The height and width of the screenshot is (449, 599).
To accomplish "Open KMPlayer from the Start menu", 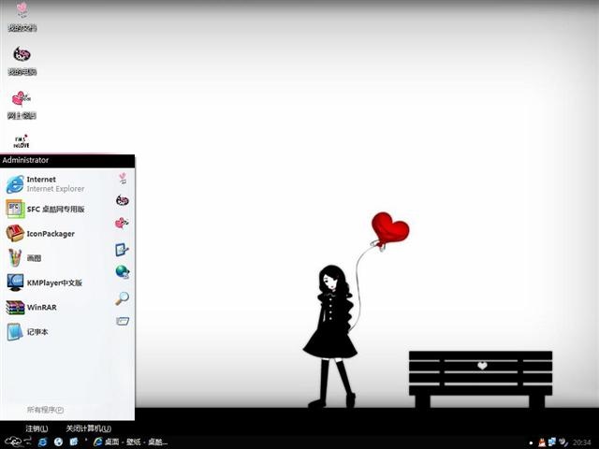I will pos(44,282).
